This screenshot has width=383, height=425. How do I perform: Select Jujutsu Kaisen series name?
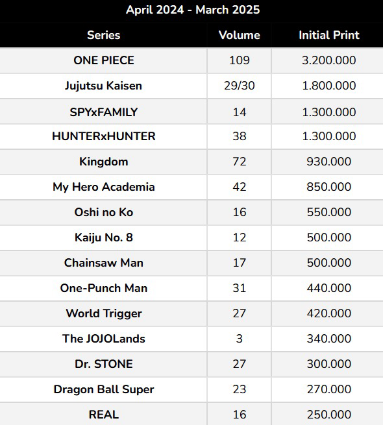tap(104, 86)
